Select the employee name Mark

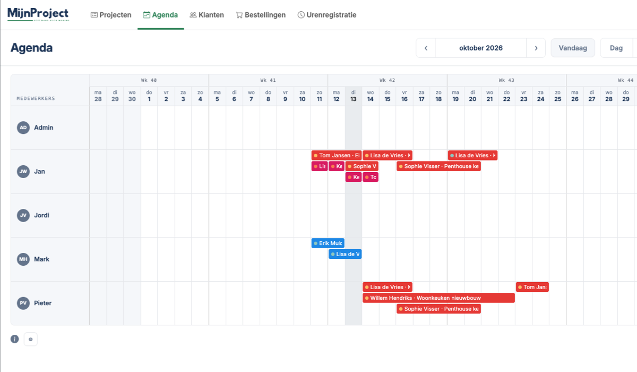click(x=42, y=259)
